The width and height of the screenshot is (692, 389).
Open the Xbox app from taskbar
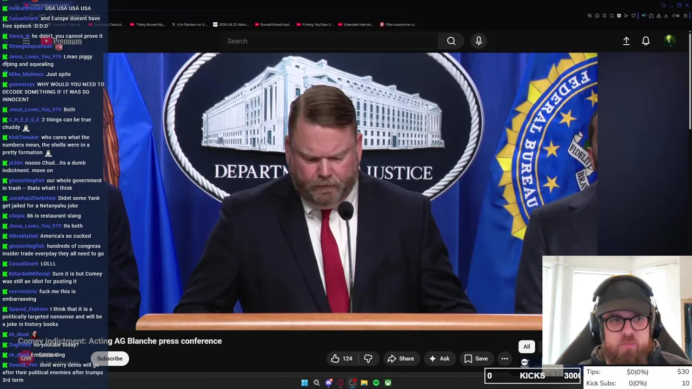388,383
